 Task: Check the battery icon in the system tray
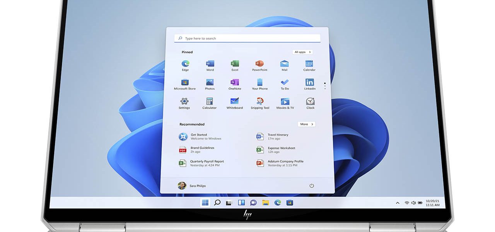point(420,203)
